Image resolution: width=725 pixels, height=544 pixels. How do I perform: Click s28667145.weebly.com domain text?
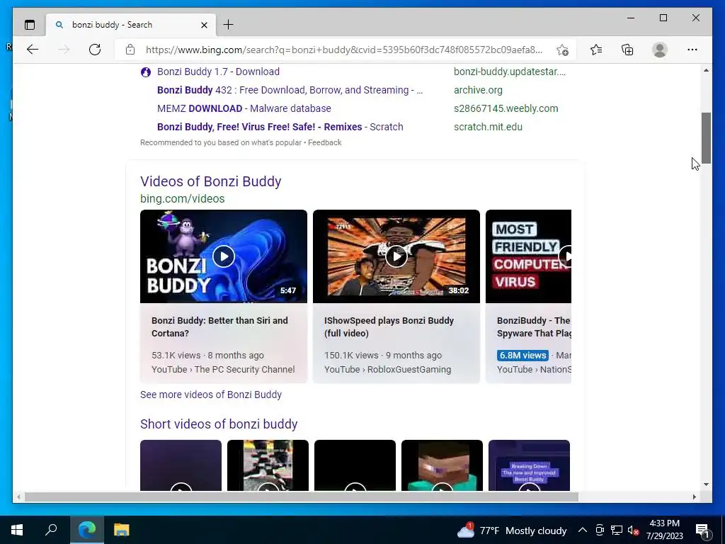point(506,108)
